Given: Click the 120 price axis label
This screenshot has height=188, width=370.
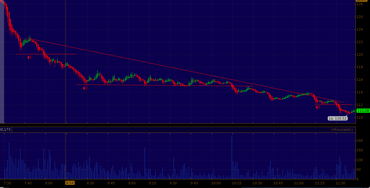Looking at the screenshot, I should [x=359, y=55].
